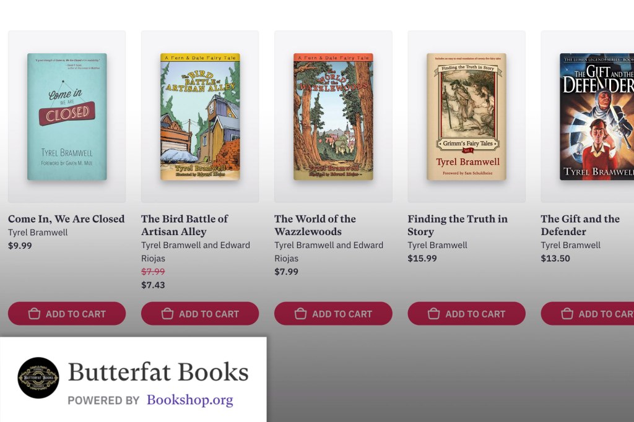Add the $15.99 book to cart
Screen dimensions: 634x422
[466, 314]
